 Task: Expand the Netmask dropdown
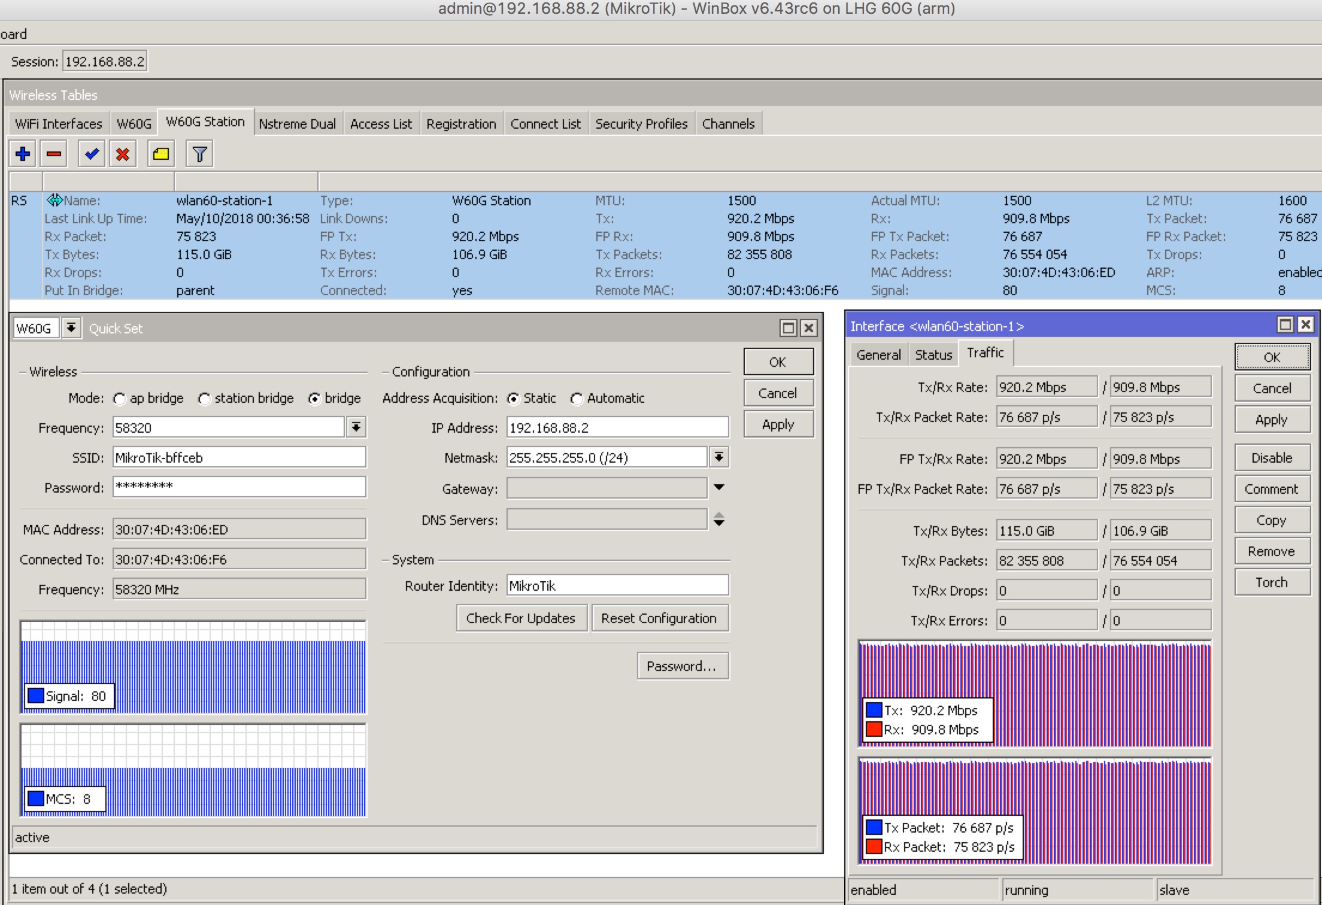(x=719, y=457)
